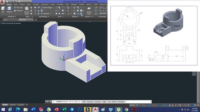
Task: Click the new drawing tab plus button
Action: [36, 20]
